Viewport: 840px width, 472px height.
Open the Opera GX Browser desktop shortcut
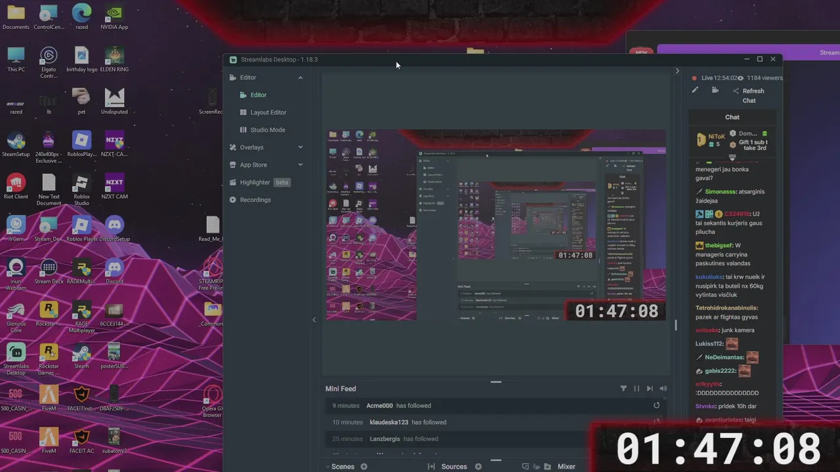(x=212, y=401)
